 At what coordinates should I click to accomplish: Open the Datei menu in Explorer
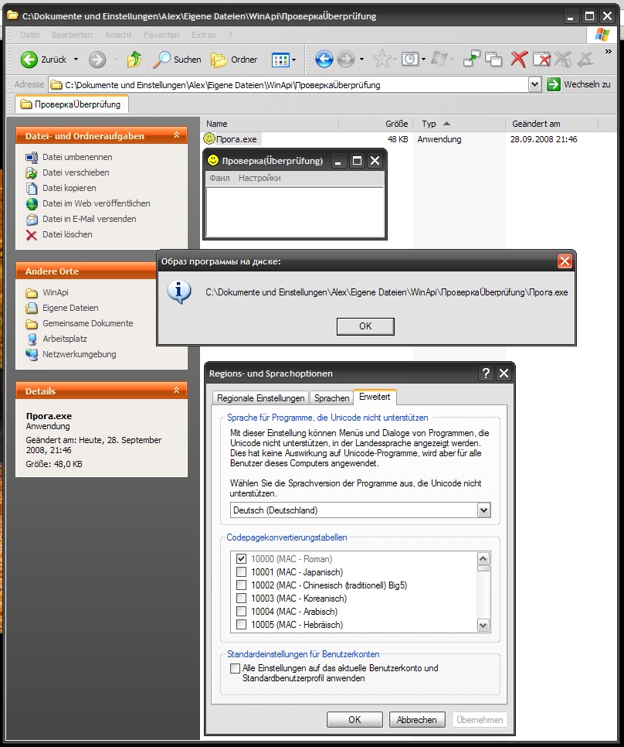point(29,35)
